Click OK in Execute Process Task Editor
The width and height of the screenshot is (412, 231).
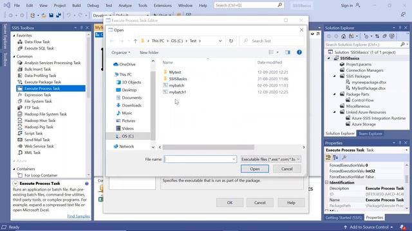pyautogui.click(x=230, y=203)
